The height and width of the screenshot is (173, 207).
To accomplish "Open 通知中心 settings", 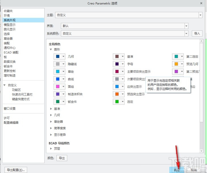I will pos(10,48).
